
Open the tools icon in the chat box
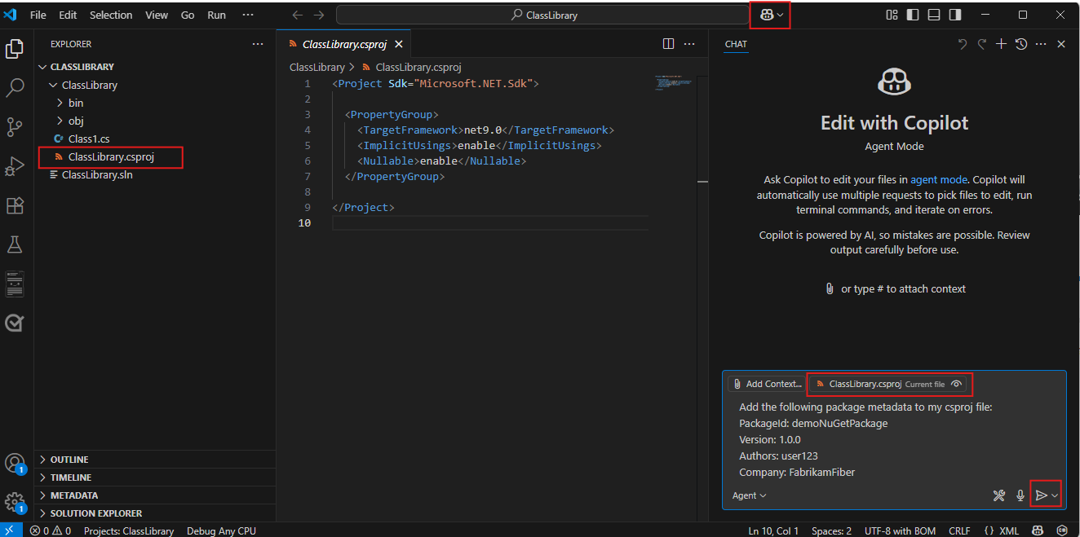coord(998,495)
